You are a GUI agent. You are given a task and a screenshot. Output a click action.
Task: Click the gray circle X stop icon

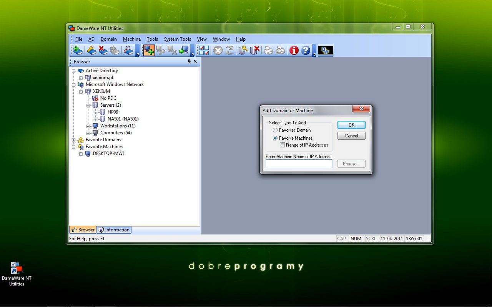(218, 50)
